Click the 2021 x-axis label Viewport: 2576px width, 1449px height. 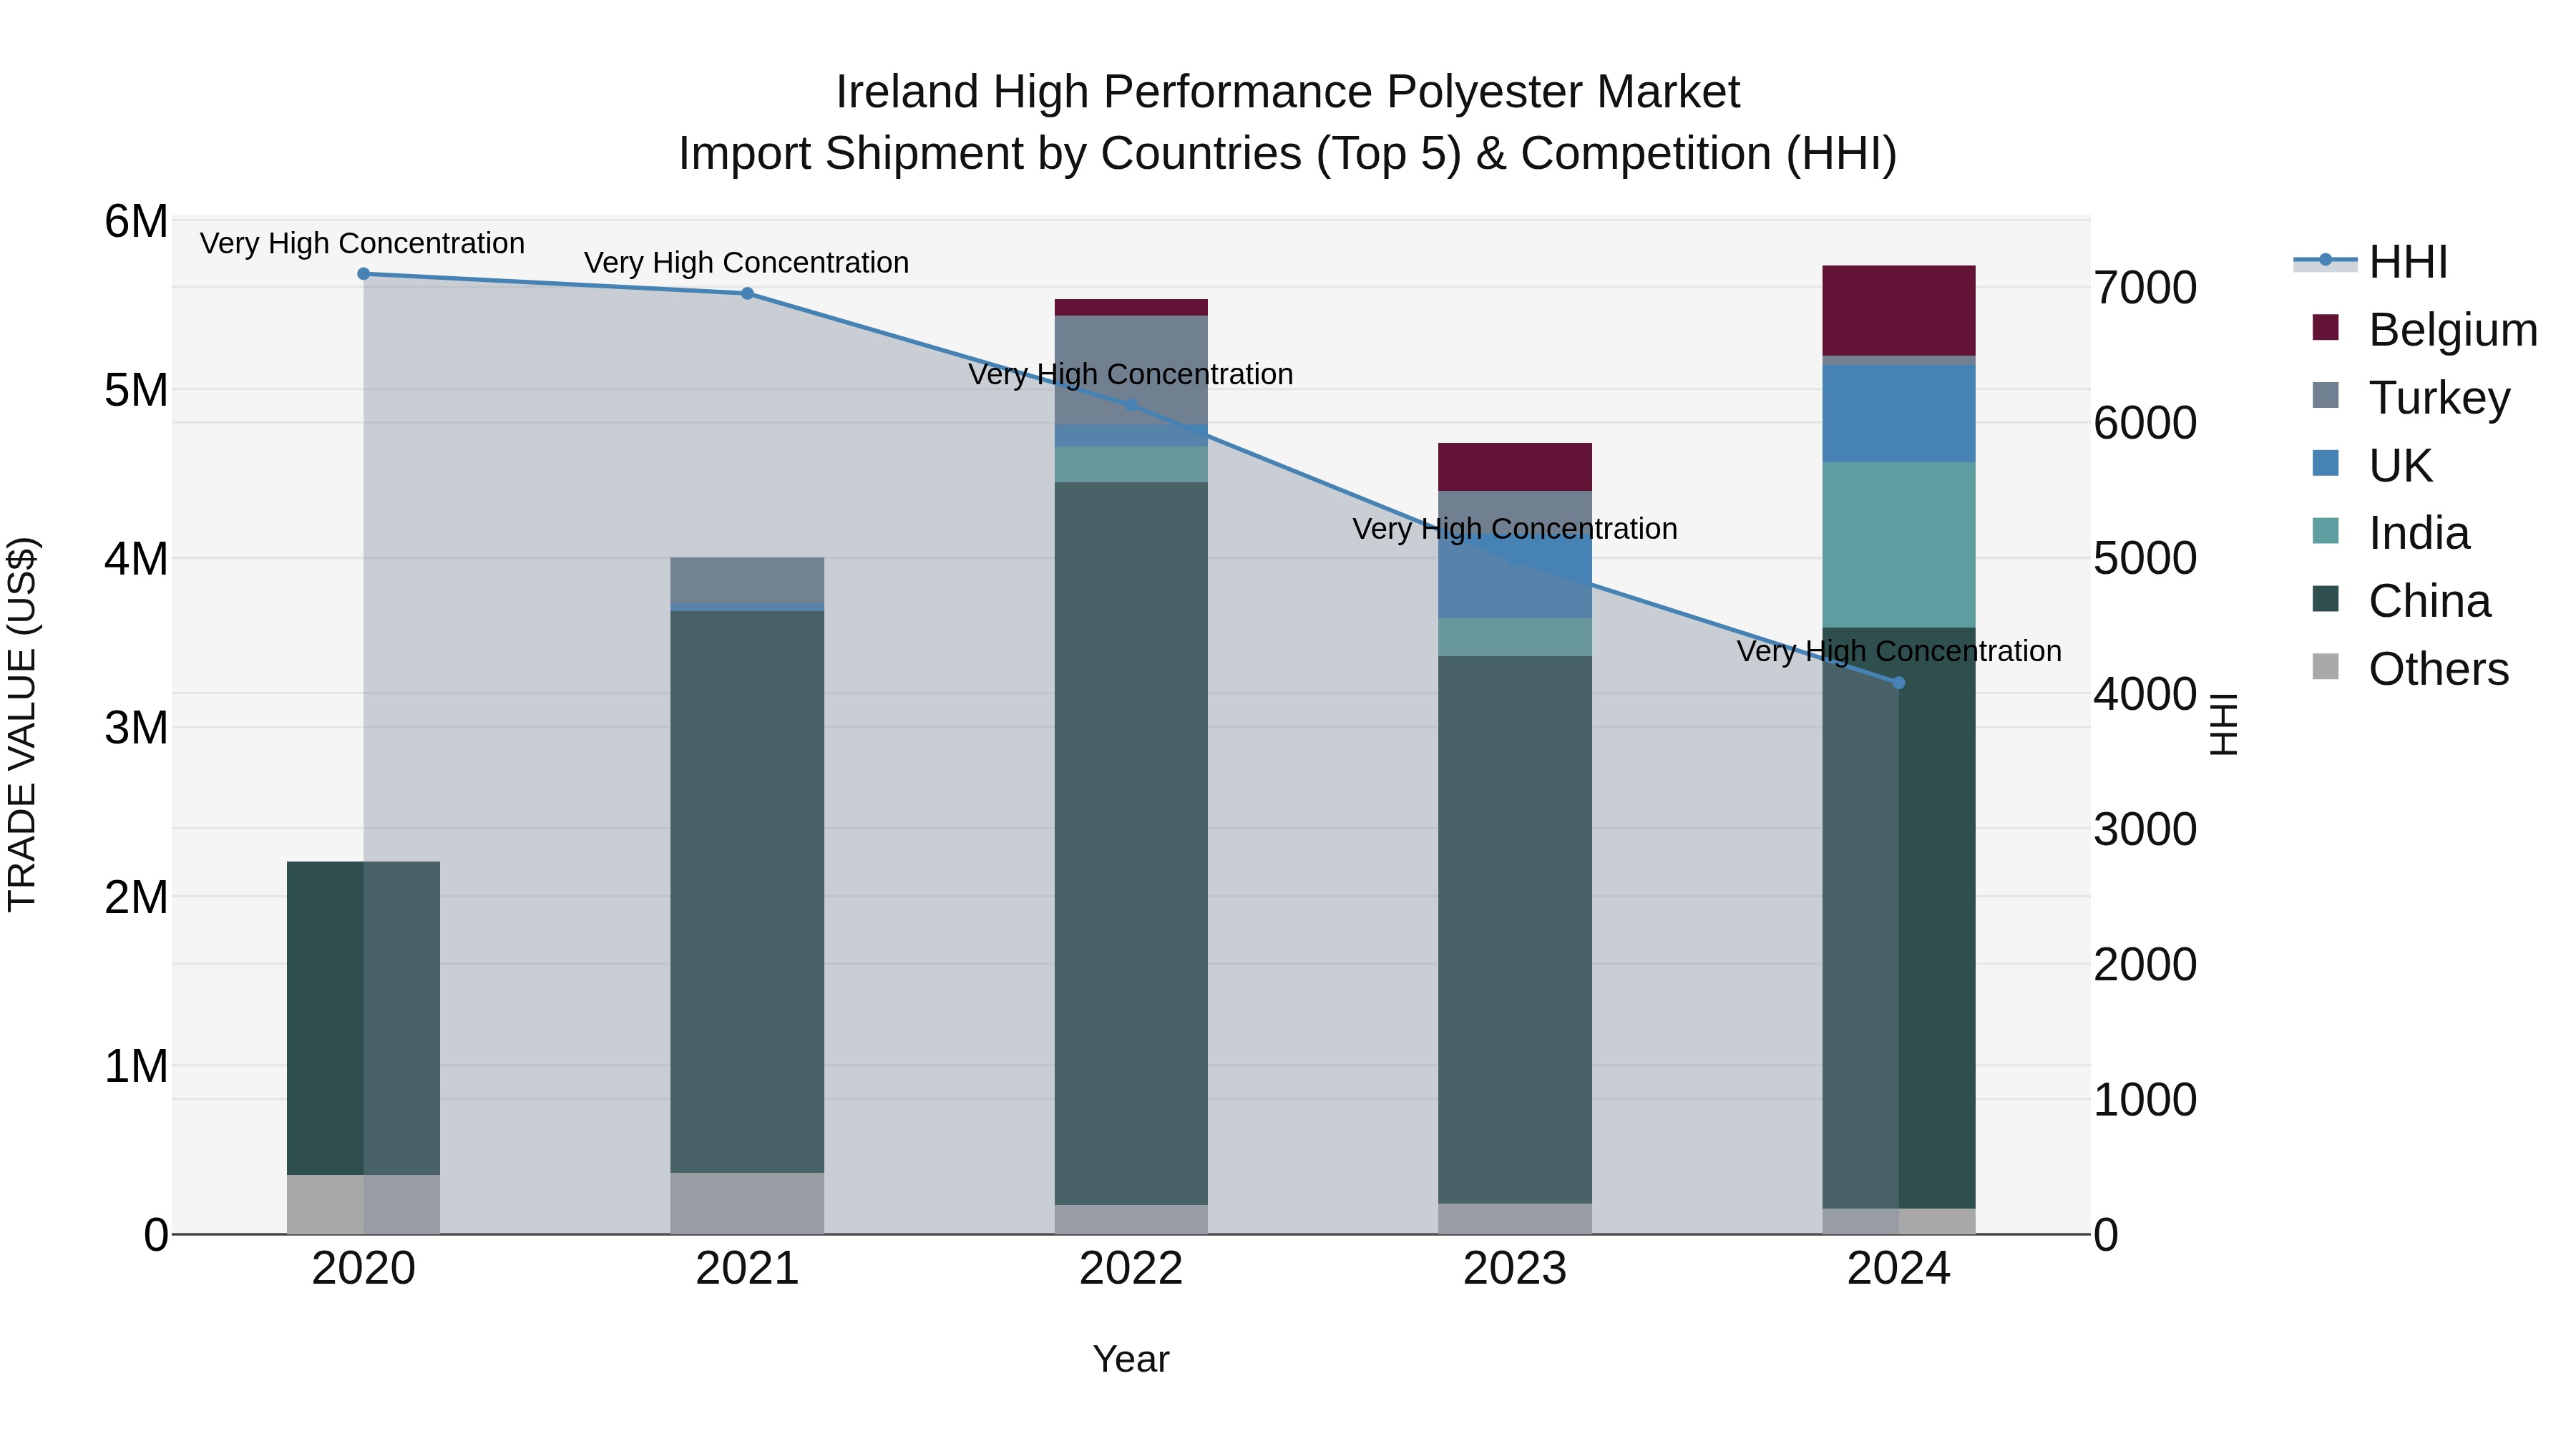coord(747,1269)
